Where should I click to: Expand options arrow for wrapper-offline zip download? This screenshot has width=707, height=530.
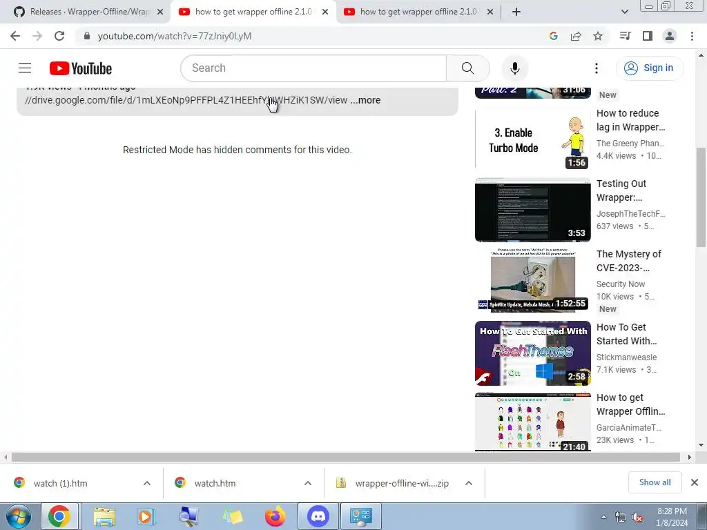(x=469, y=483)
